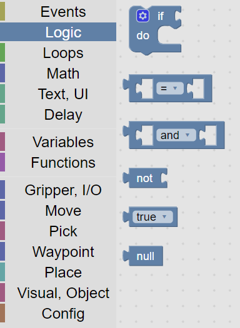Image resolution: width=240 pixels, height=328 pixels.
Task: Pick the not block
Action: pyautogui.click(x=145, y=178)
